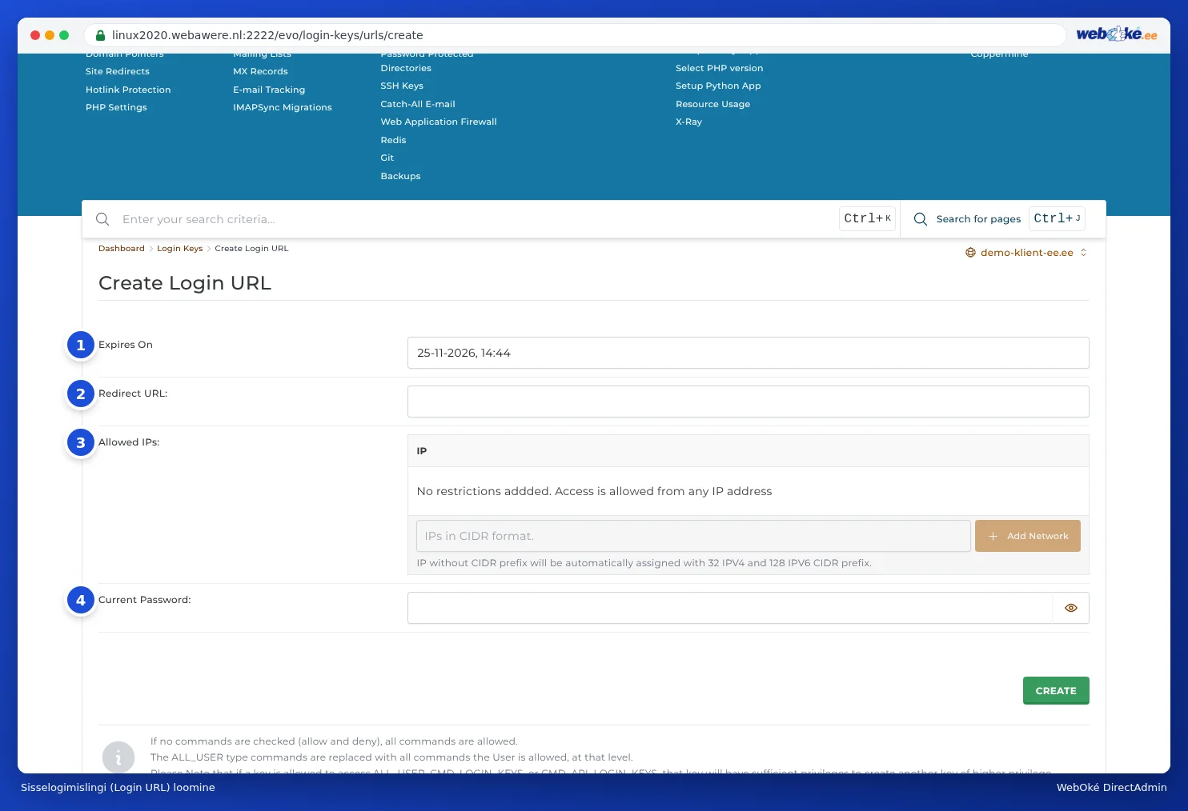
Task: Expand the demo-klient-ee.ee domain selector
Action: pyautogui.click(x=1026, y=253)
